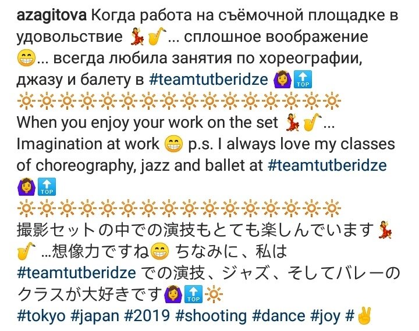
Task: Tap the victory hand emoji hashtag
Action: 358,316
